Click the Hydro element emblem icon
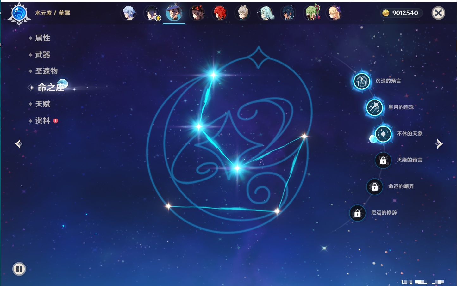This screenshot has height=286, width=457. (19, 13)
